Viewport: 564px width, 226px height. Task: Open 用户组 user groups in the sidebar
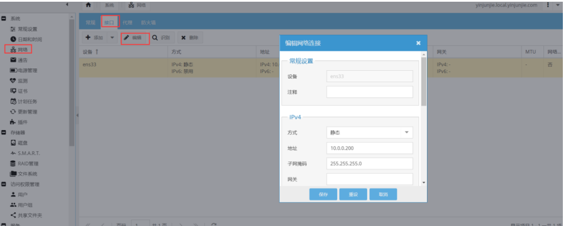(x=21, y=205)
